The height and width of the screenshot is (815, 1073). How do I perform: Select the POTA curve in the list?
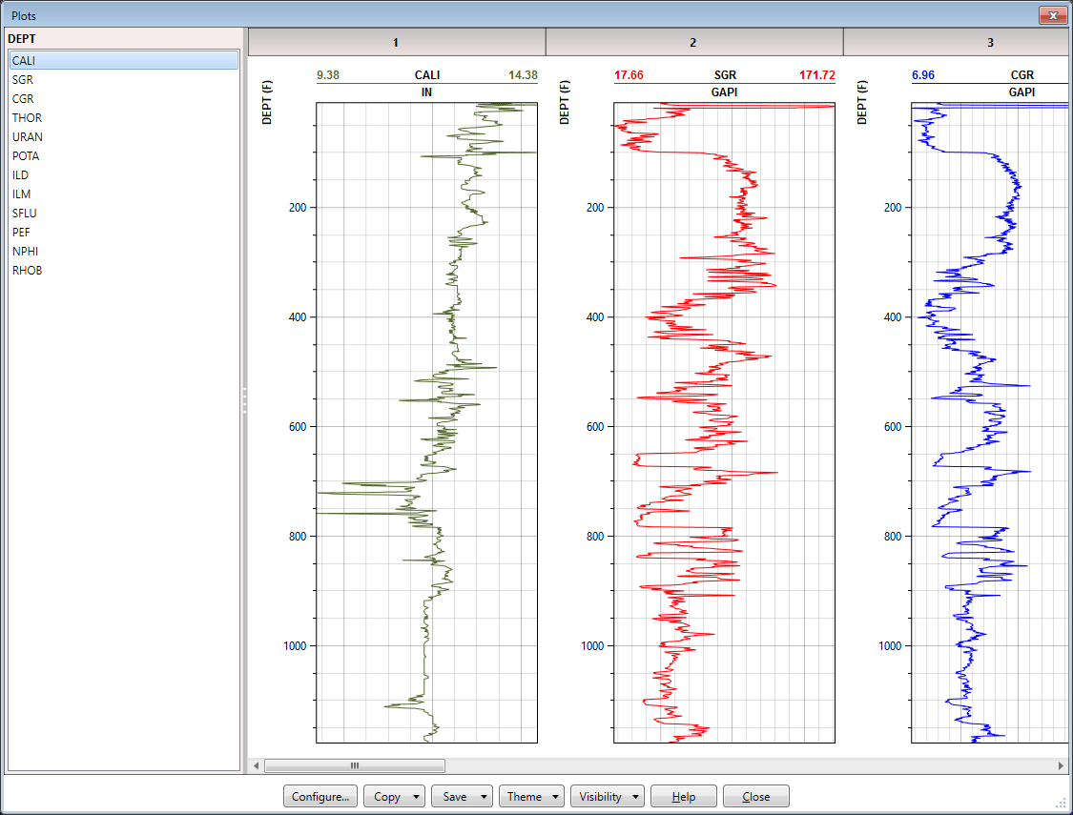tap(27, 155)
